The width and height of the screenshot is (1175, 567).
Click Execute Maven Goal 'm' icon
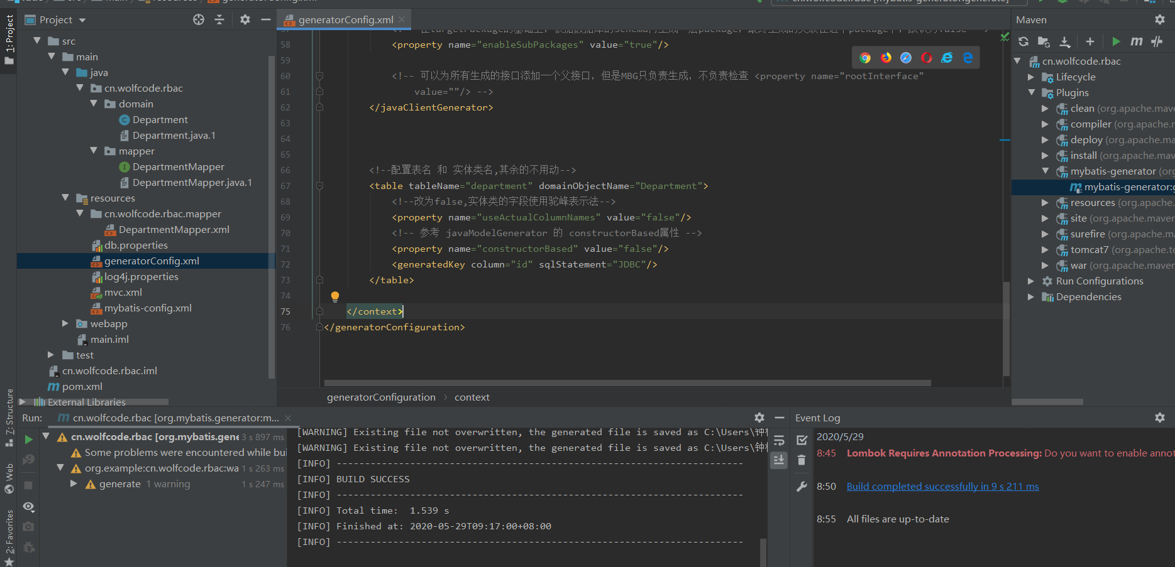click(x=1136, y=41)
